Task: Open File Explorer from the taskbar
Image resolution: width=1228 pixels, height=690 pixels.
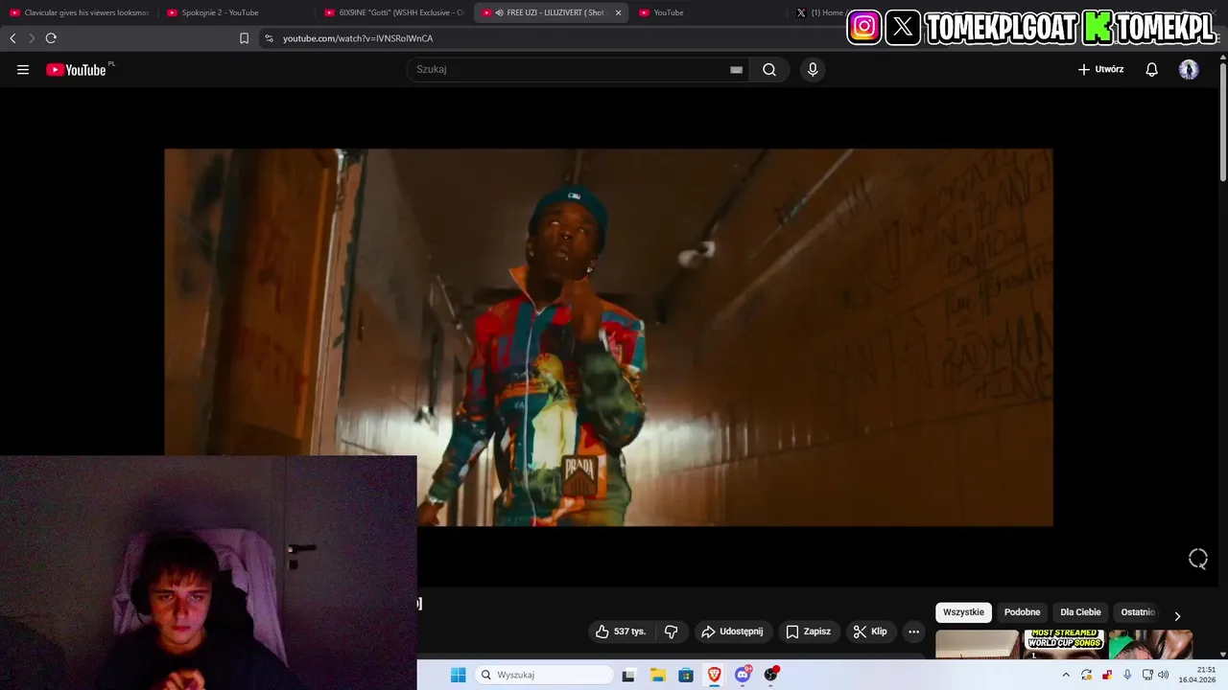Action: click(657, 675)
